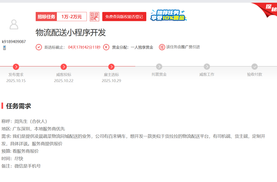The width and height of the screenshot is (277, 182).
Task: Click the red 免费查询版权能否登记 button
Action: pos(124,17)
